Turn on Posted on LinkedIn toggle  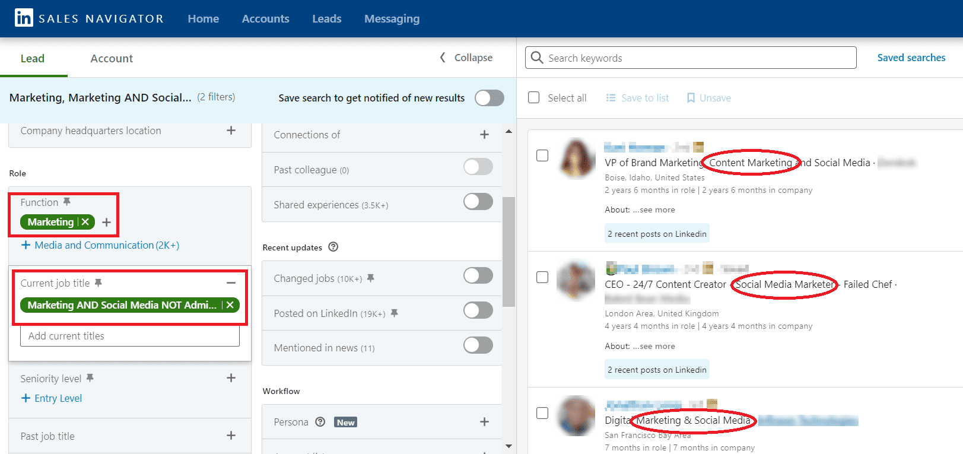click(x=478, y=310)
